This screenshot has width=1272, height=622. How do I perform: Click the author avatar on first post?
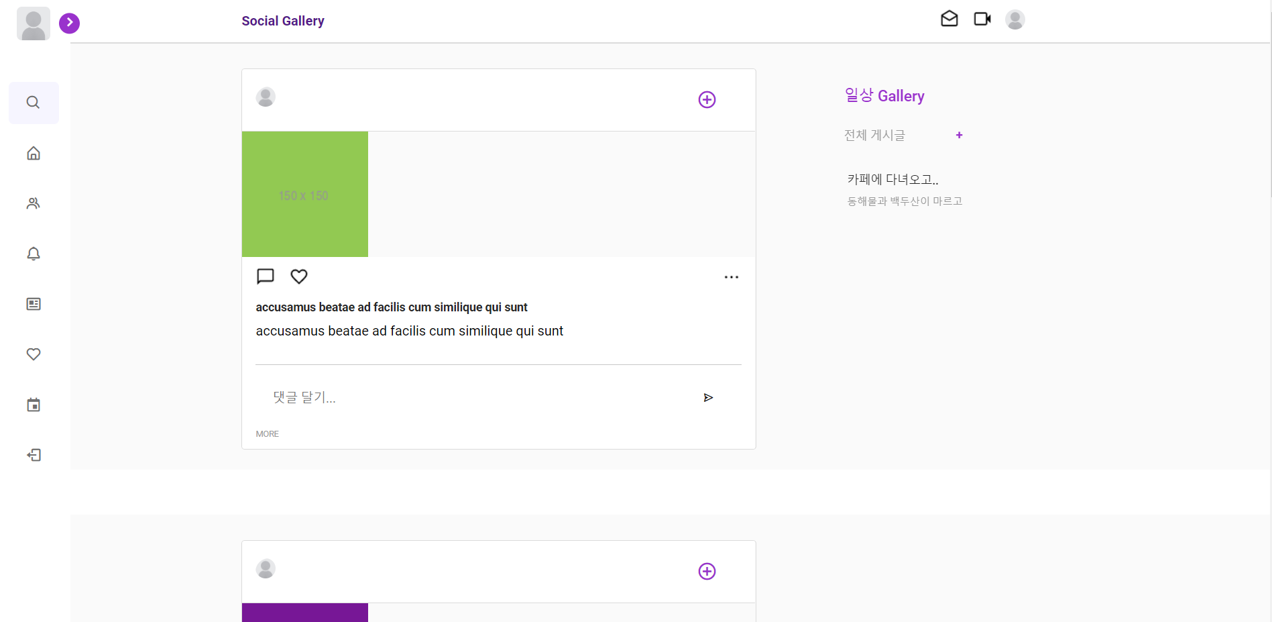[x=266, y=97]
